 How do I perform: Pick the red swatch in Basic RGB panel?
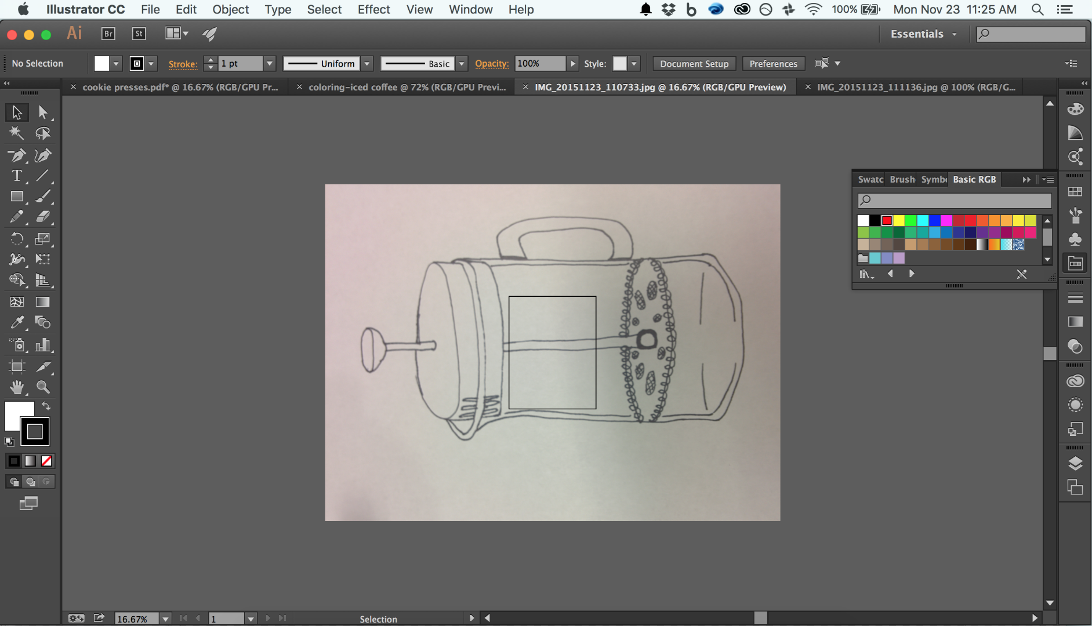tap(887, 220)
